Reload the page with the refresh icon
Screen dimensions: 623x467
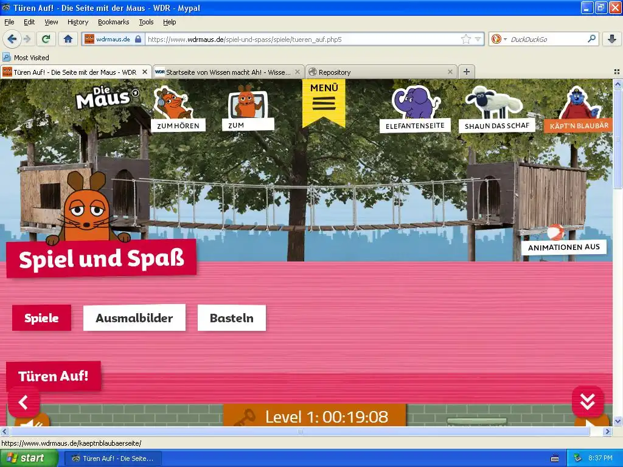[x=46, y=39]
